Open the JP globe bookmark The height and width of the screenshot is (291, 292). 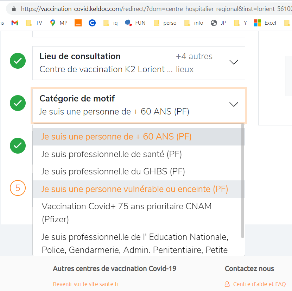[x=218, y=23]
